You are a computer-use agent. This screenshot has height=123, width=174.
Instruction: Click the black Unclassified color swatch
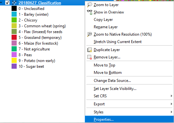(x=14, y=9)
